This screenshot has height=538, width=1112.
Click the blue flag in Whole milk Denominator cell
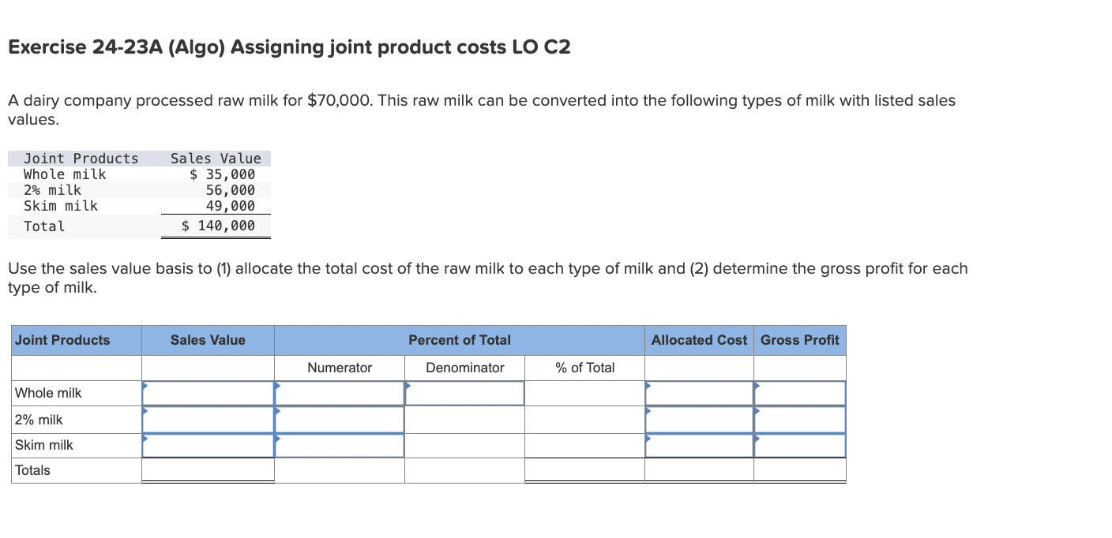click(408, 387)
